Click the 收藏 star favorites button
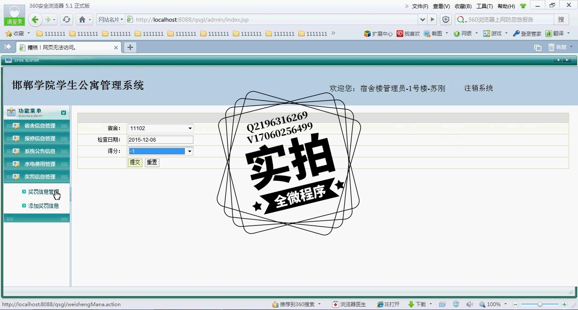Viewport: 578px width, 310px height. [15, 34]
